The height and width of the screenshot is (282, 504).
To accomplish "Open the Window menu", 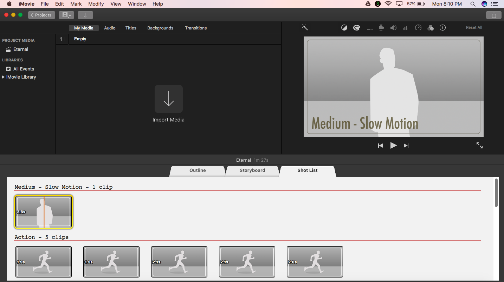I will pos(137,4).
